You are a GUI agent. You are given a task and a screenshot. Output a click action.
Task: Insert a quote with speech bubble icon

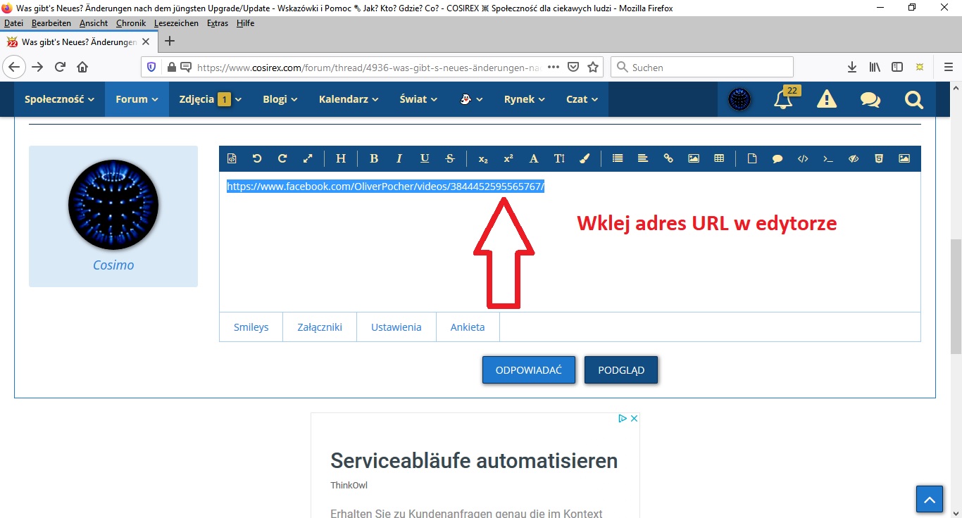point(777,158)
